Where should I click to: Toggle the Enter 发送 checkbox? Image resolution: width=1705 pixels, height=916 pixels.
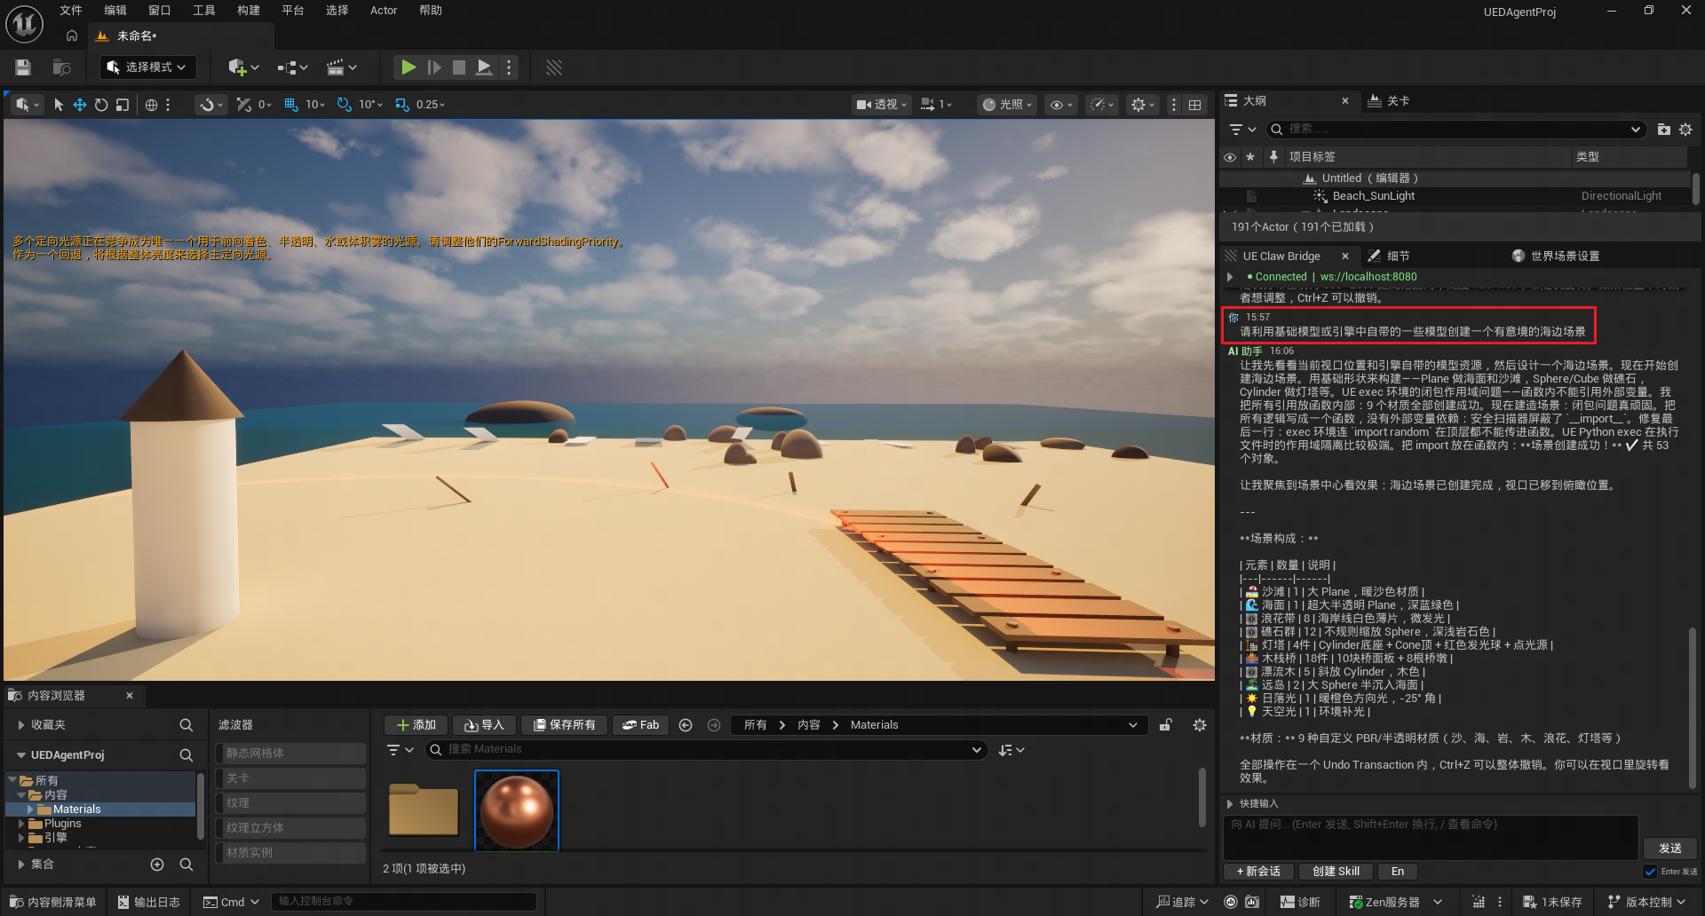(1650, 872)
